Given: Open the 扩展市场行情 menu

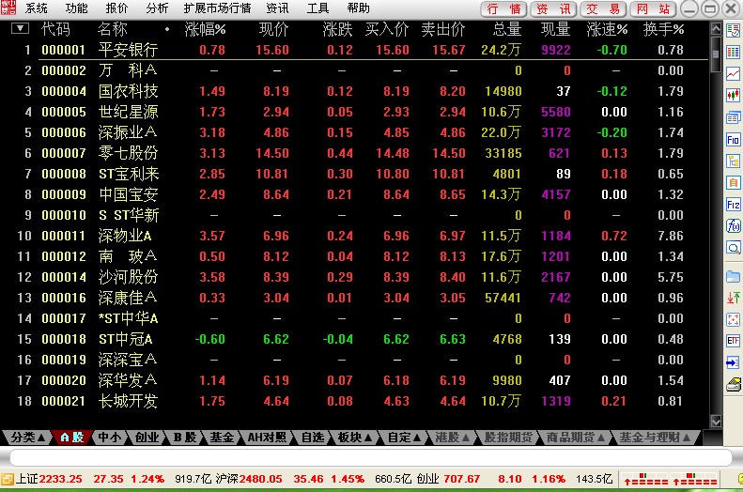Looking at the screenshot, I should tap(218, 8).
